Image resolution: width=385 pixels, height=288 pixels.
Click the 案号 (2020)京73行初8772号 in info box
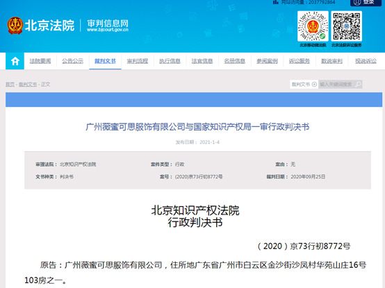pyautogui.click(x=191, y=177)
